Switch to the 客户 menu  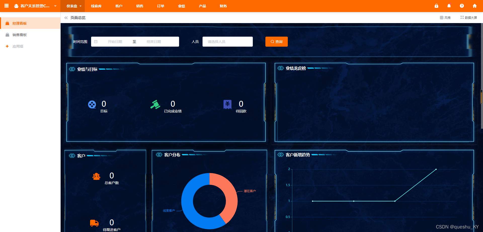coord(119,6)
